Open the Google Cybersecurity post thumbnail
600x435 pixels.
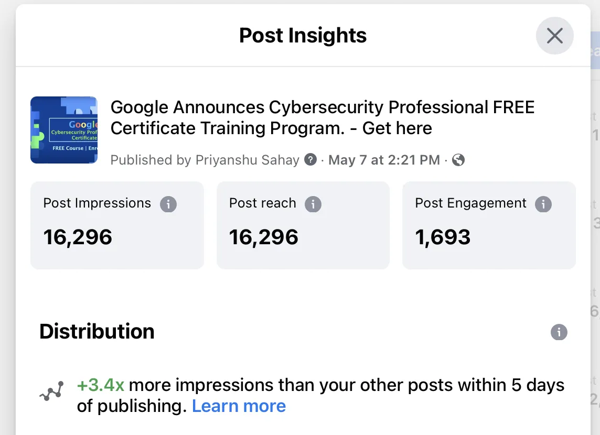click(x=64, y=130)
